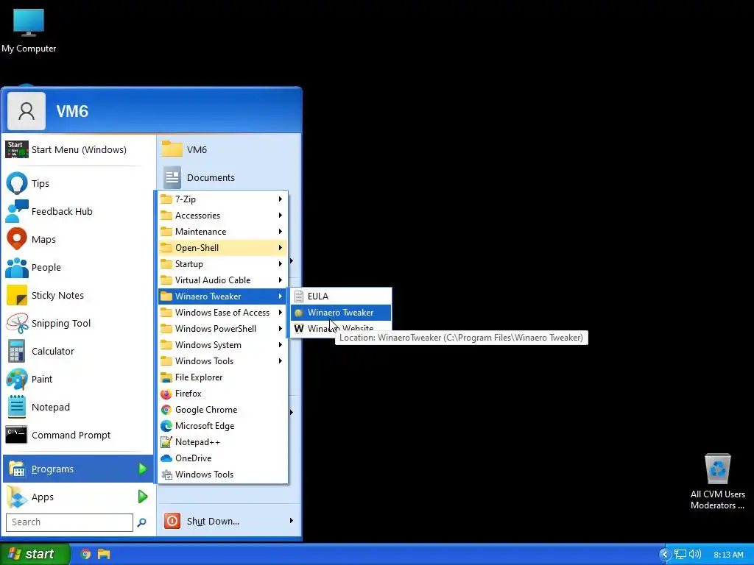This screenshot has width=754, height=565.
Task: Open Calculator icon
Action: tap(17, 351)
